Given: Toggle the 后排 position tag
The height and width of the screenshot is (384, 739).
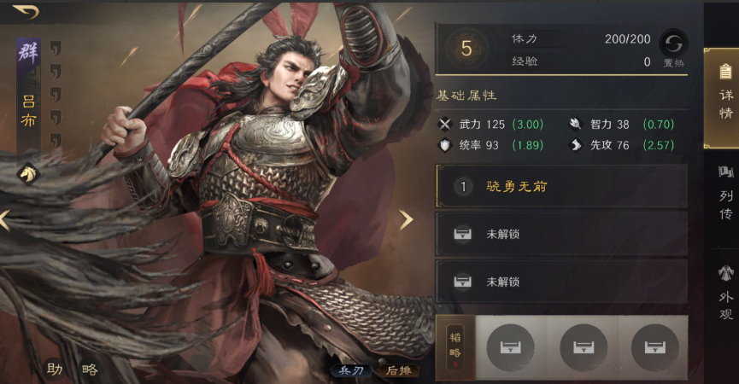Looking at the screenshot, I should 399,371.
